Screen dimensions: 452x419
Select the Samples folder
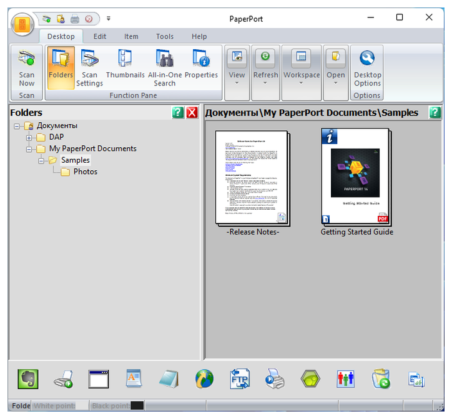(x=76, y=160)
